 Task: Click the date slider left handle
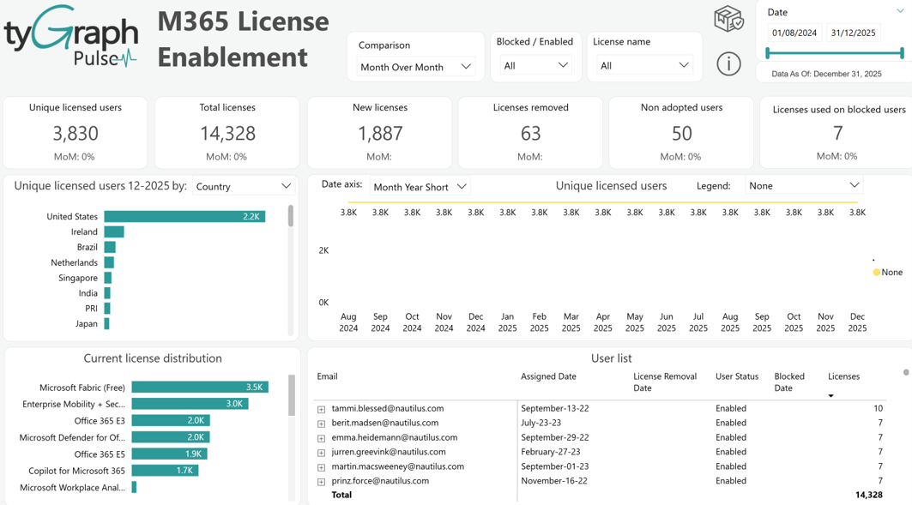pyautogui.click(x=768, y=53)
